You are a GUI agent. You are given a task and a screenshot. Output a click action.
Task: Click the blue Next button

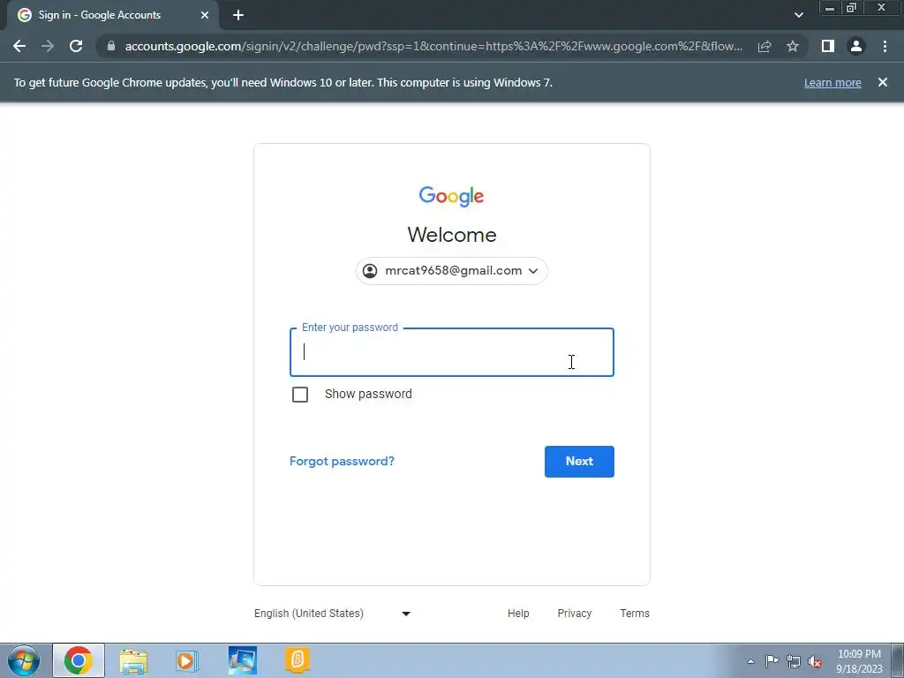pyautogui.click(x=579, y=461)
